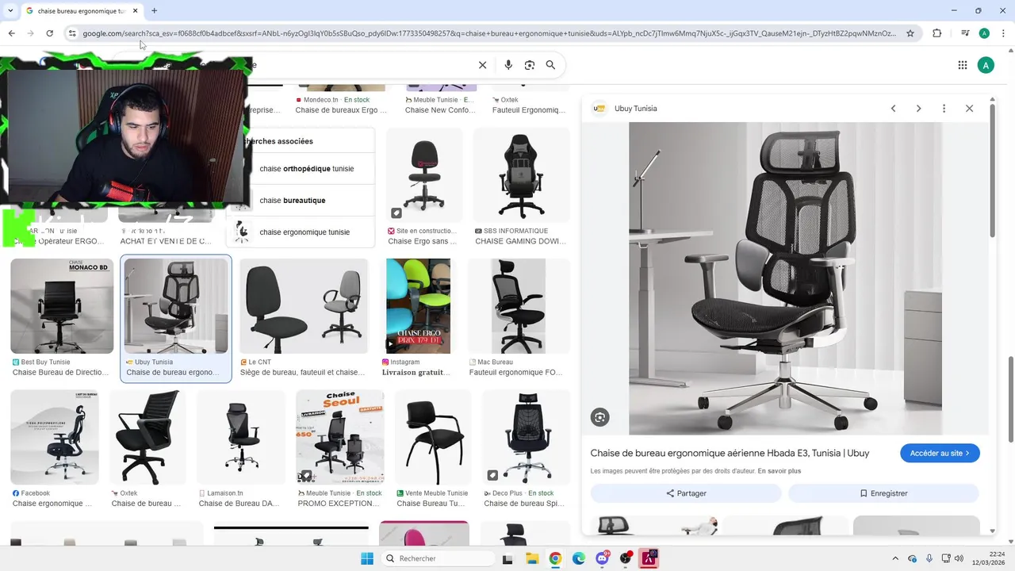Open OBS Studio from taskbar
Image resolution: width=1015 pixels, height=571 pixels.
tap(626, 558)
